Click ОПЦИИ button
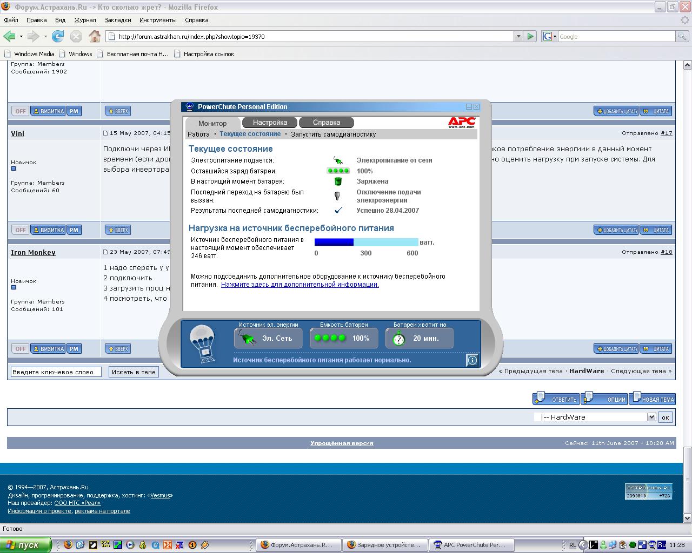Viewport: 692px width, 553px height. pos(605,399)
